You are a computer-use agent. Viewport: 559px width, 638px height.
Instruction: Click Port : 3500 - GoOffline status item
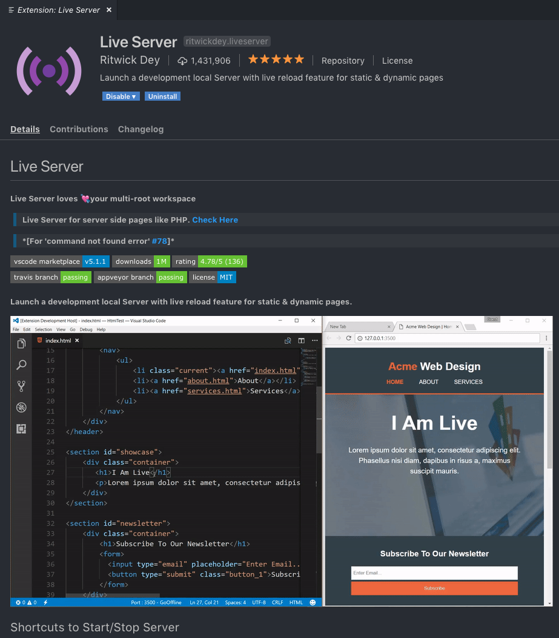(156, 602)
